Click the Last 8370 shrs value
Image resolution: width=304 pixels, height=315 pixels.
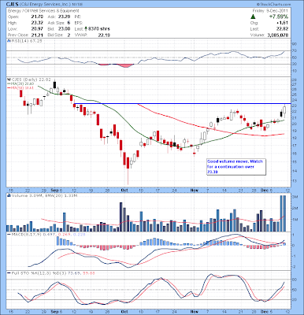[x=99, y=29]
